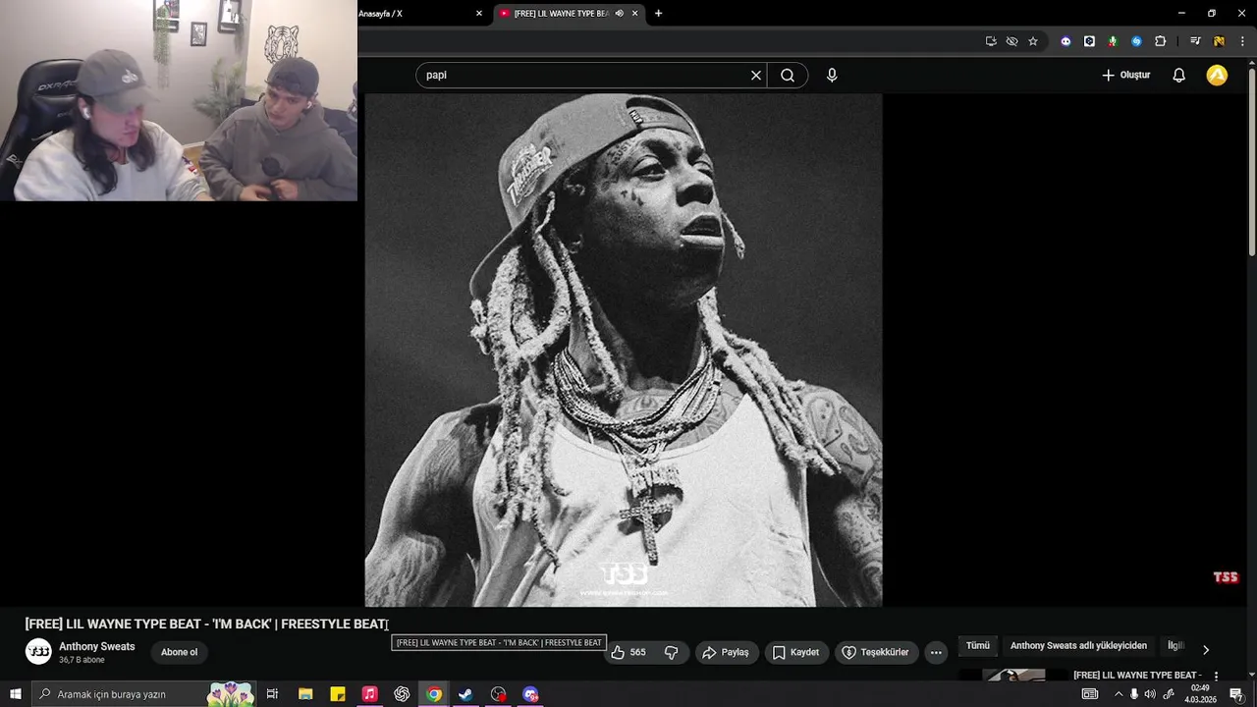Bookmark this page with the star icon
The width and height of the screenshot is (1257, 707).
pos(1033,41)
